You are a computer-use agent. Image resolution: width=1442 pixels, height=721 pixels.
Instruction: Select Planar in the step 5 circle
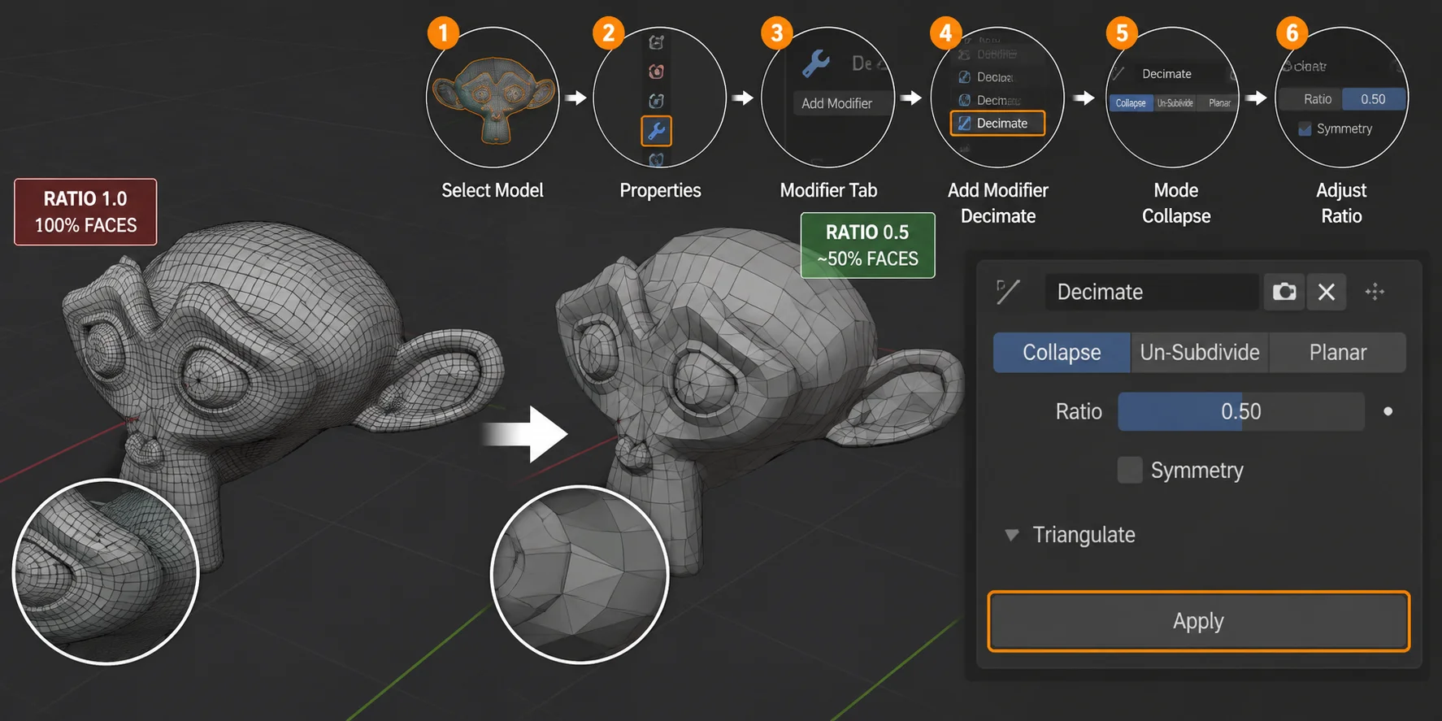(1219, 103)
